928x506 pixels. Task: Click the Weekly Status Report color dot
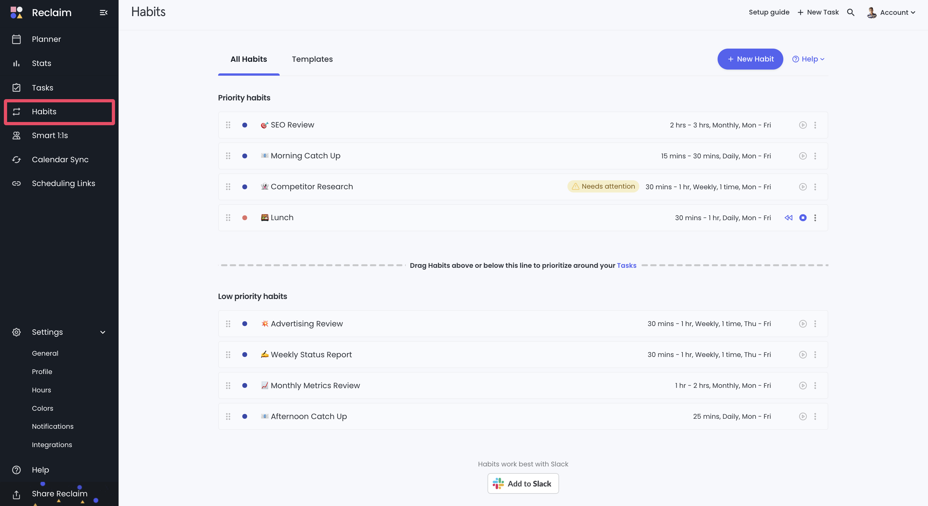click(245, 354)
